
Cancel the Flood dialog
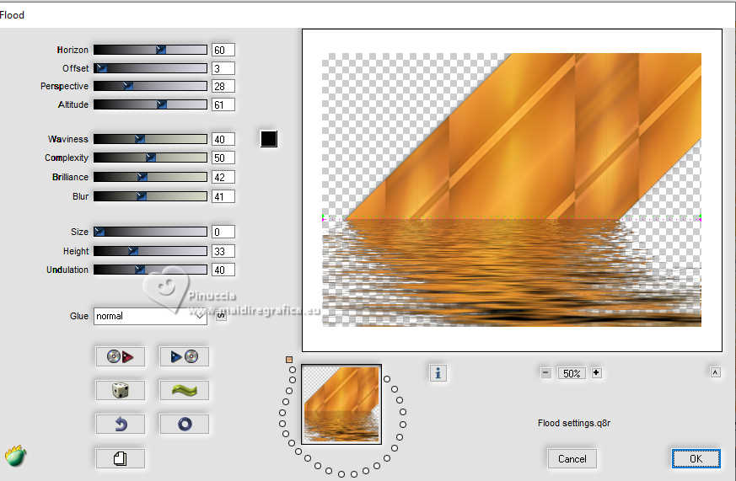(572, 458)
